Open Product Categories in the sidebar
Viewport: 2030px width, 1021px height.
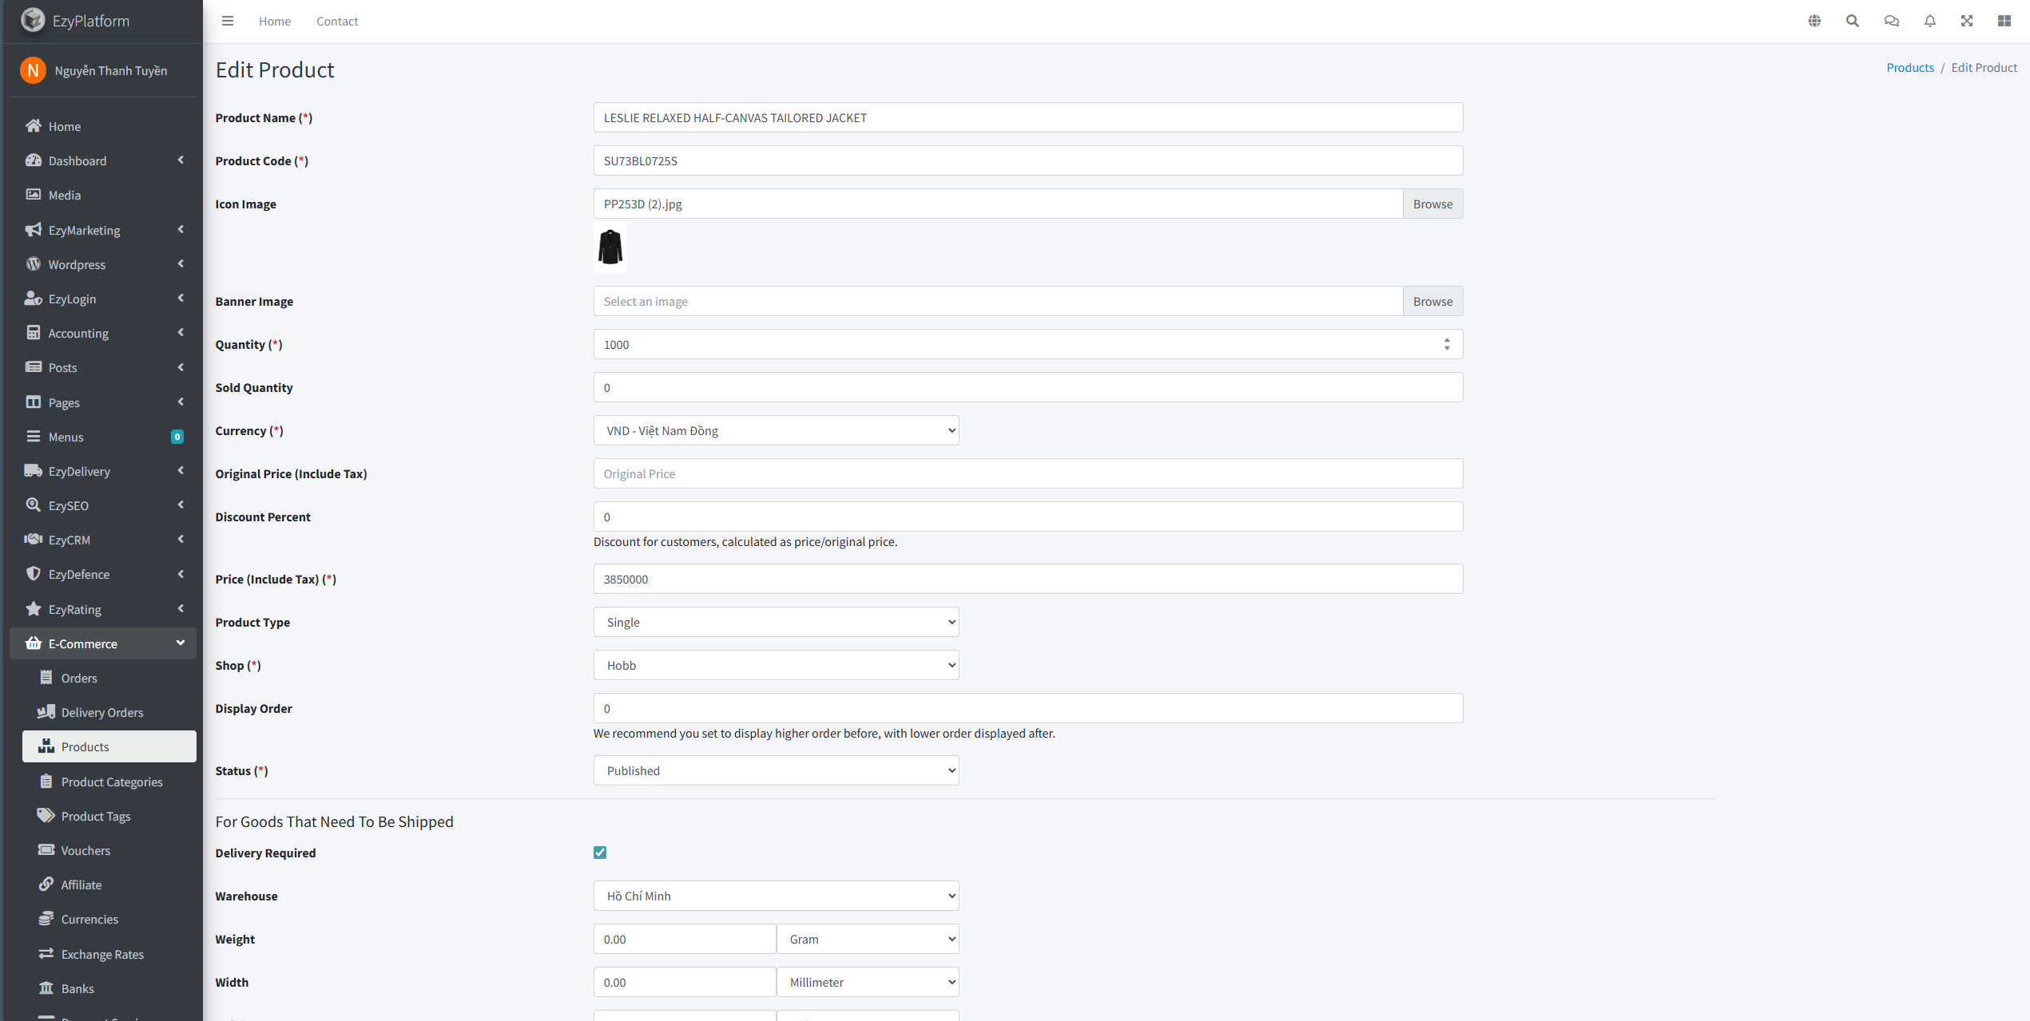pos(112,782)
